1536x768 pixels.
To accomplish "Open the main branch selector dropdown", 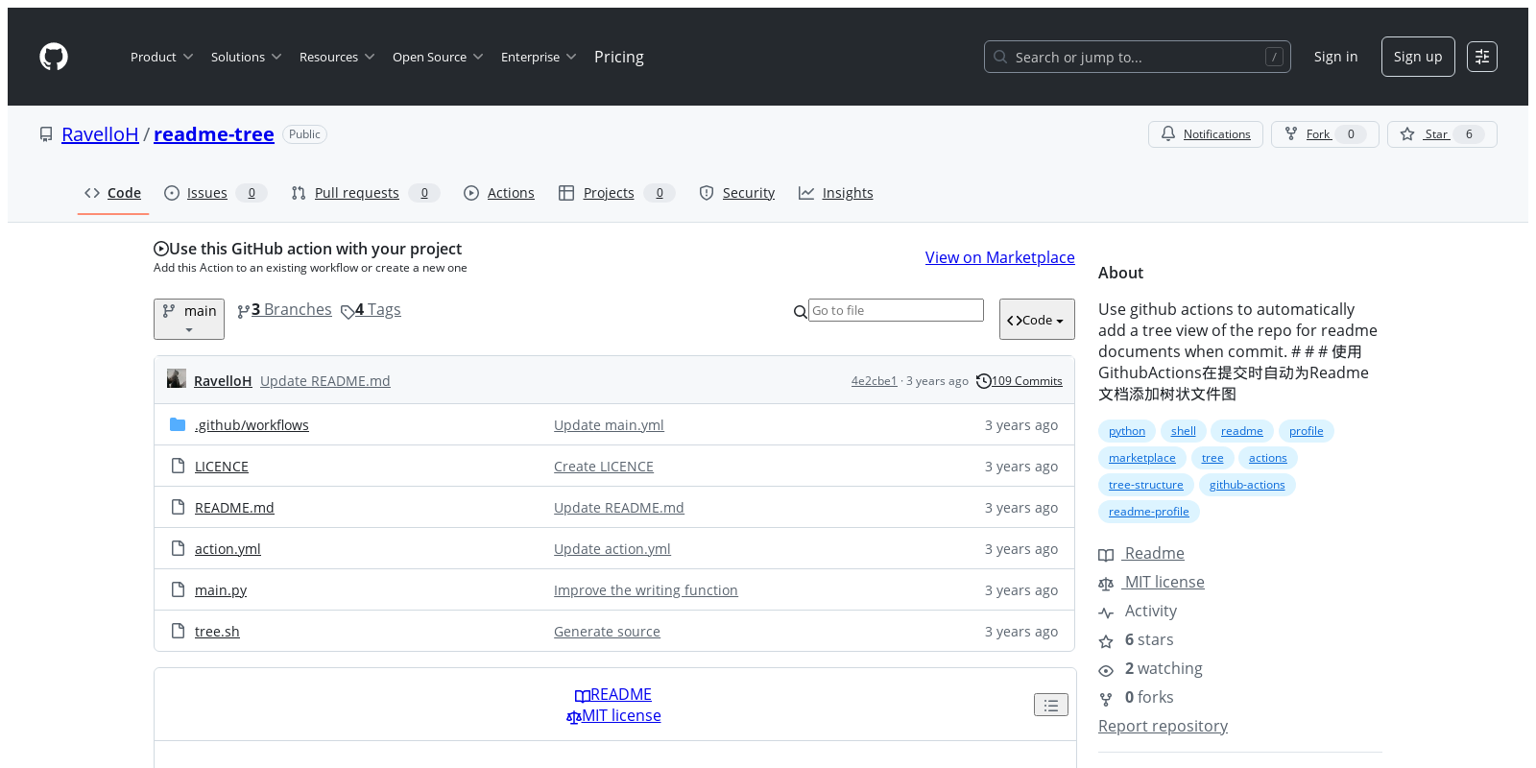I will [x=189, y=319].
